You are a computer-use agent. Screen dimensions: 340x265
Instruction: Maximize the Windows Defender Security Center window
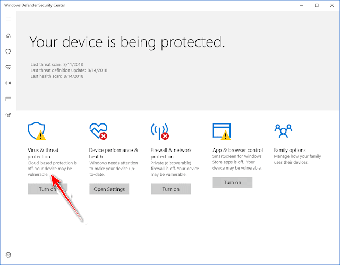(x=317, y=5)
